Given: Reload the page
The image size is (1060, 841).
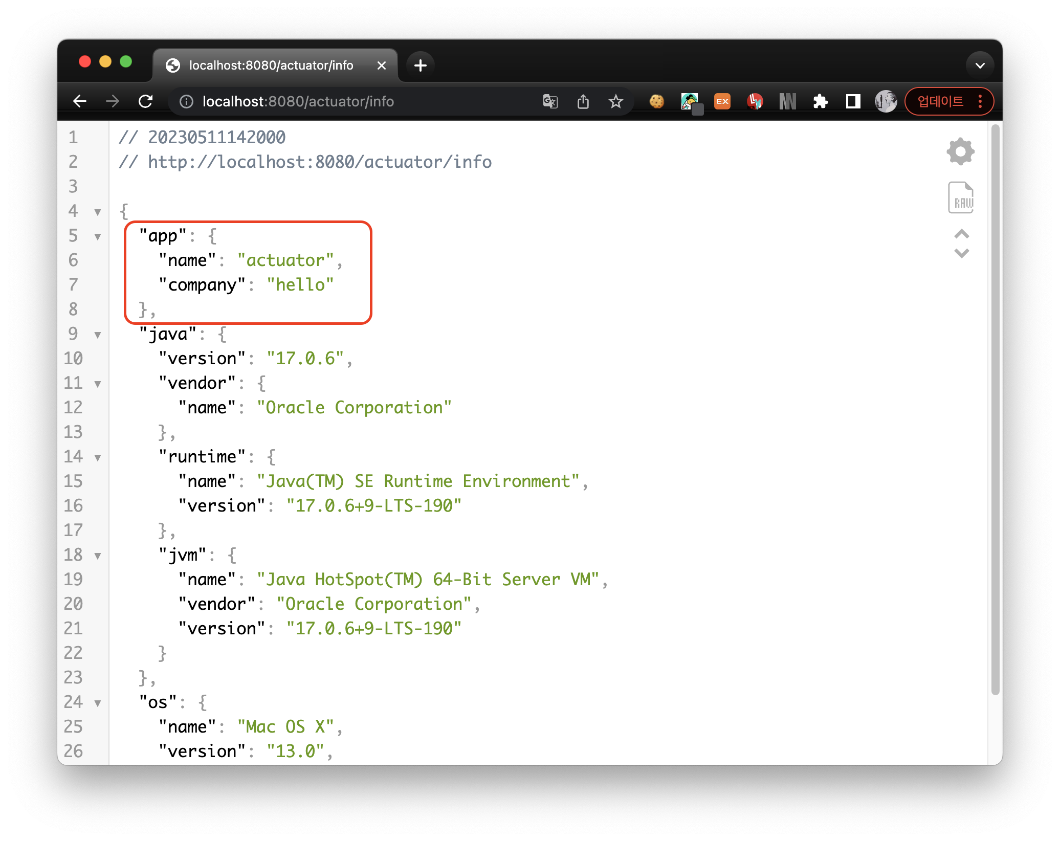Looking at the screenshot, I should [x=146, y=101].
